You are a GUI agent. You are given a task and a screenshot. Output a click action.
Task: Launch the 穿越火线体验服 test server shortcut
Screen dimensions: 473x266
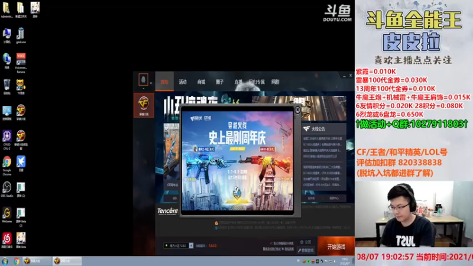click(21, 140)
